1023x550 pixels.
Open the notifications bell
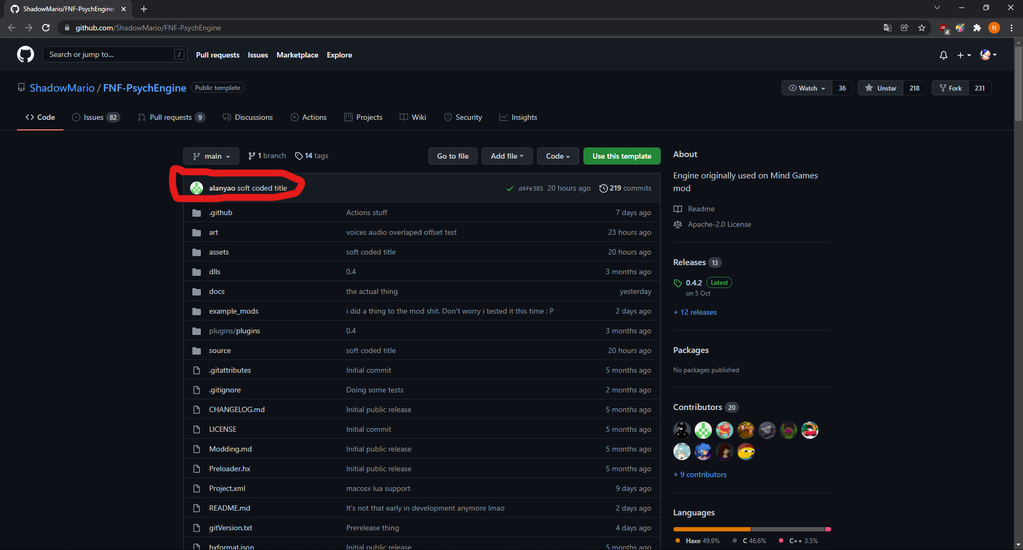(x=943, y=55)
